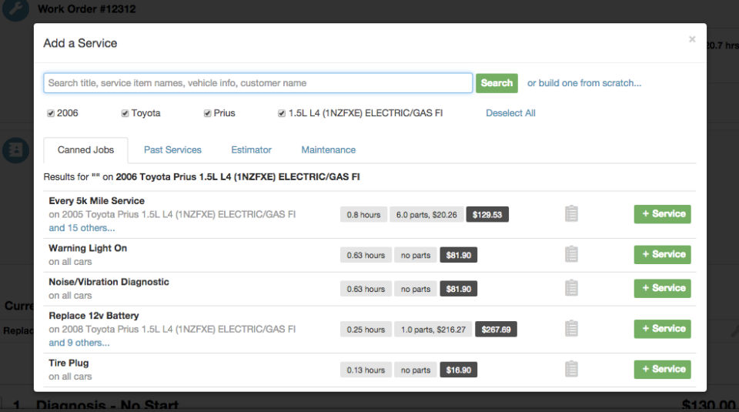Open the Maintenance tab

[x=329, y=150]
